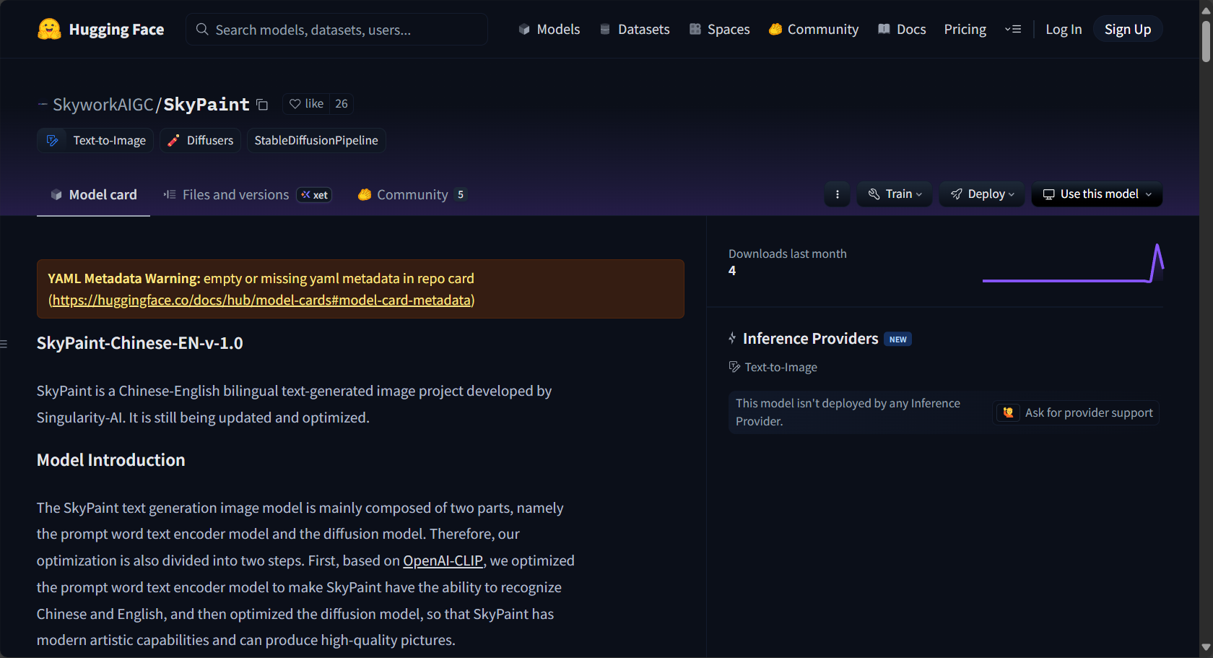Open the Use this model dropdown
The width and height of the screenshot is (1213, 658).
(1097, 194)
